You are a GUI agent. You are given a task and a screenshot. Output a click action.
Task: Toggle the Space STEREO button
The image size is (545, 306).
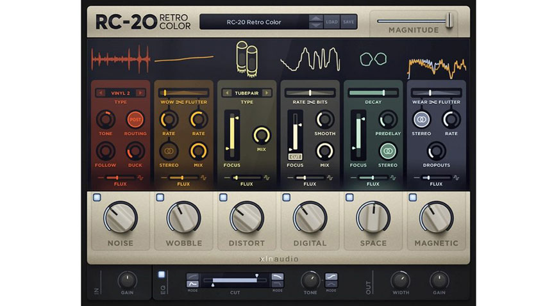pyautogui.click(x=388, y=151)
